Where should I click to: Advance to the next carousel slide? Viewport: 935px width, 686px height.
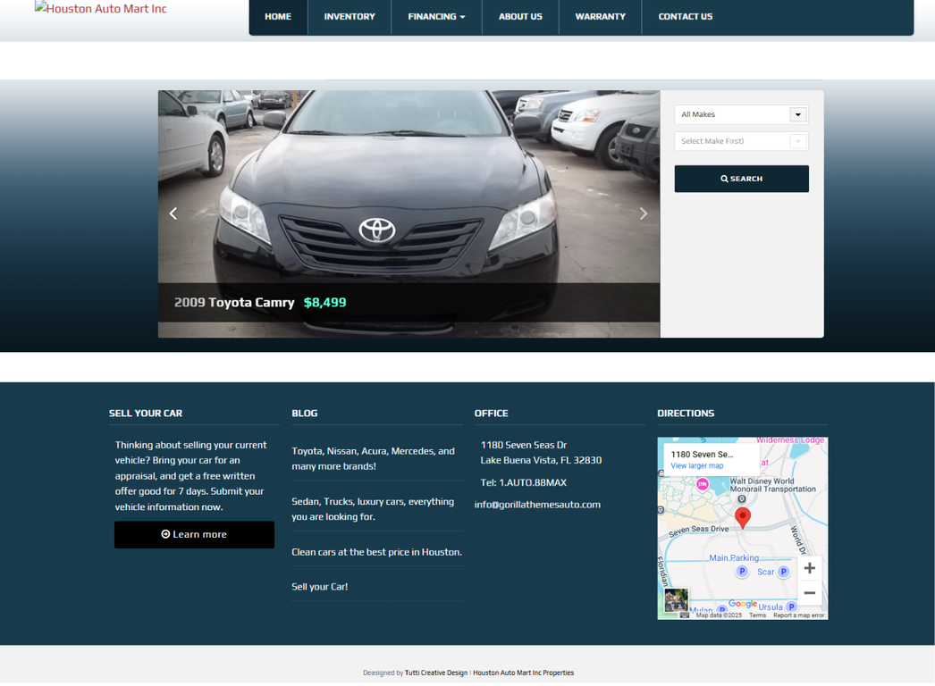pyautogui.click(x=643, y=213)
